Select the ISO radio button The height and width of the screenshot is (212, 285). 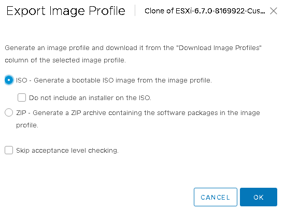pyautogui.click(x=9, y=80)
